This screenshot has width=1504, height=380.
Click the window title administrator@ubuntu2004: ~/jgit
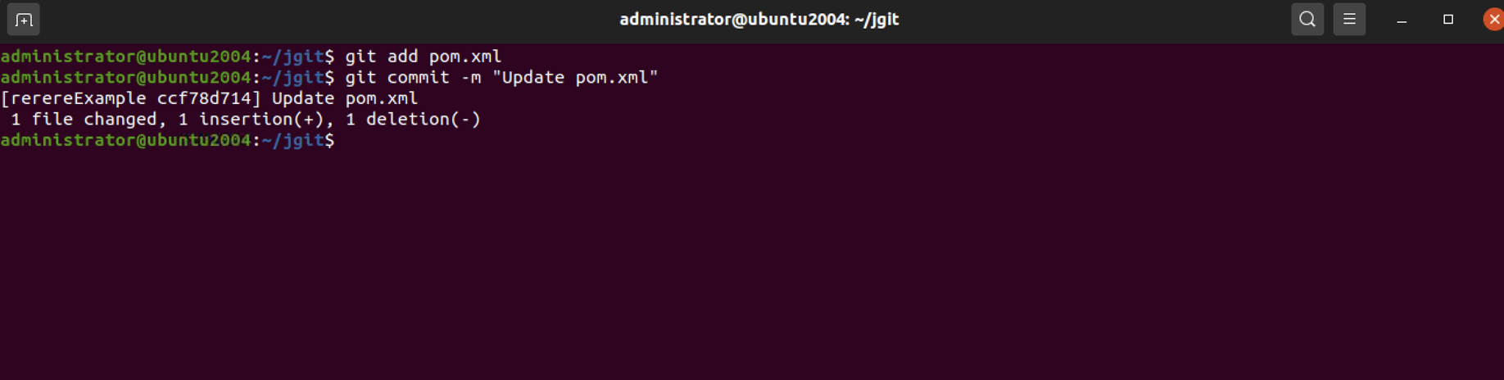point(759,20)
